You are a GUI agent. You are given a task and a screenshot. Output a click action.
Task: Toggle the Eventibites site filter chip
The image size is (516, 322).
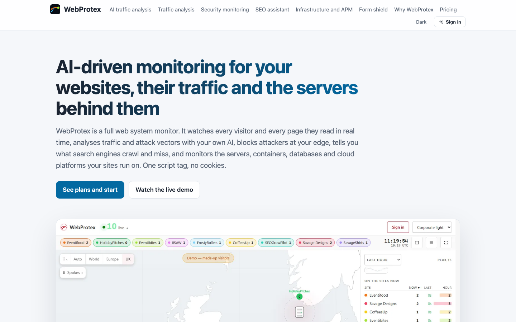tap(148, 243)
